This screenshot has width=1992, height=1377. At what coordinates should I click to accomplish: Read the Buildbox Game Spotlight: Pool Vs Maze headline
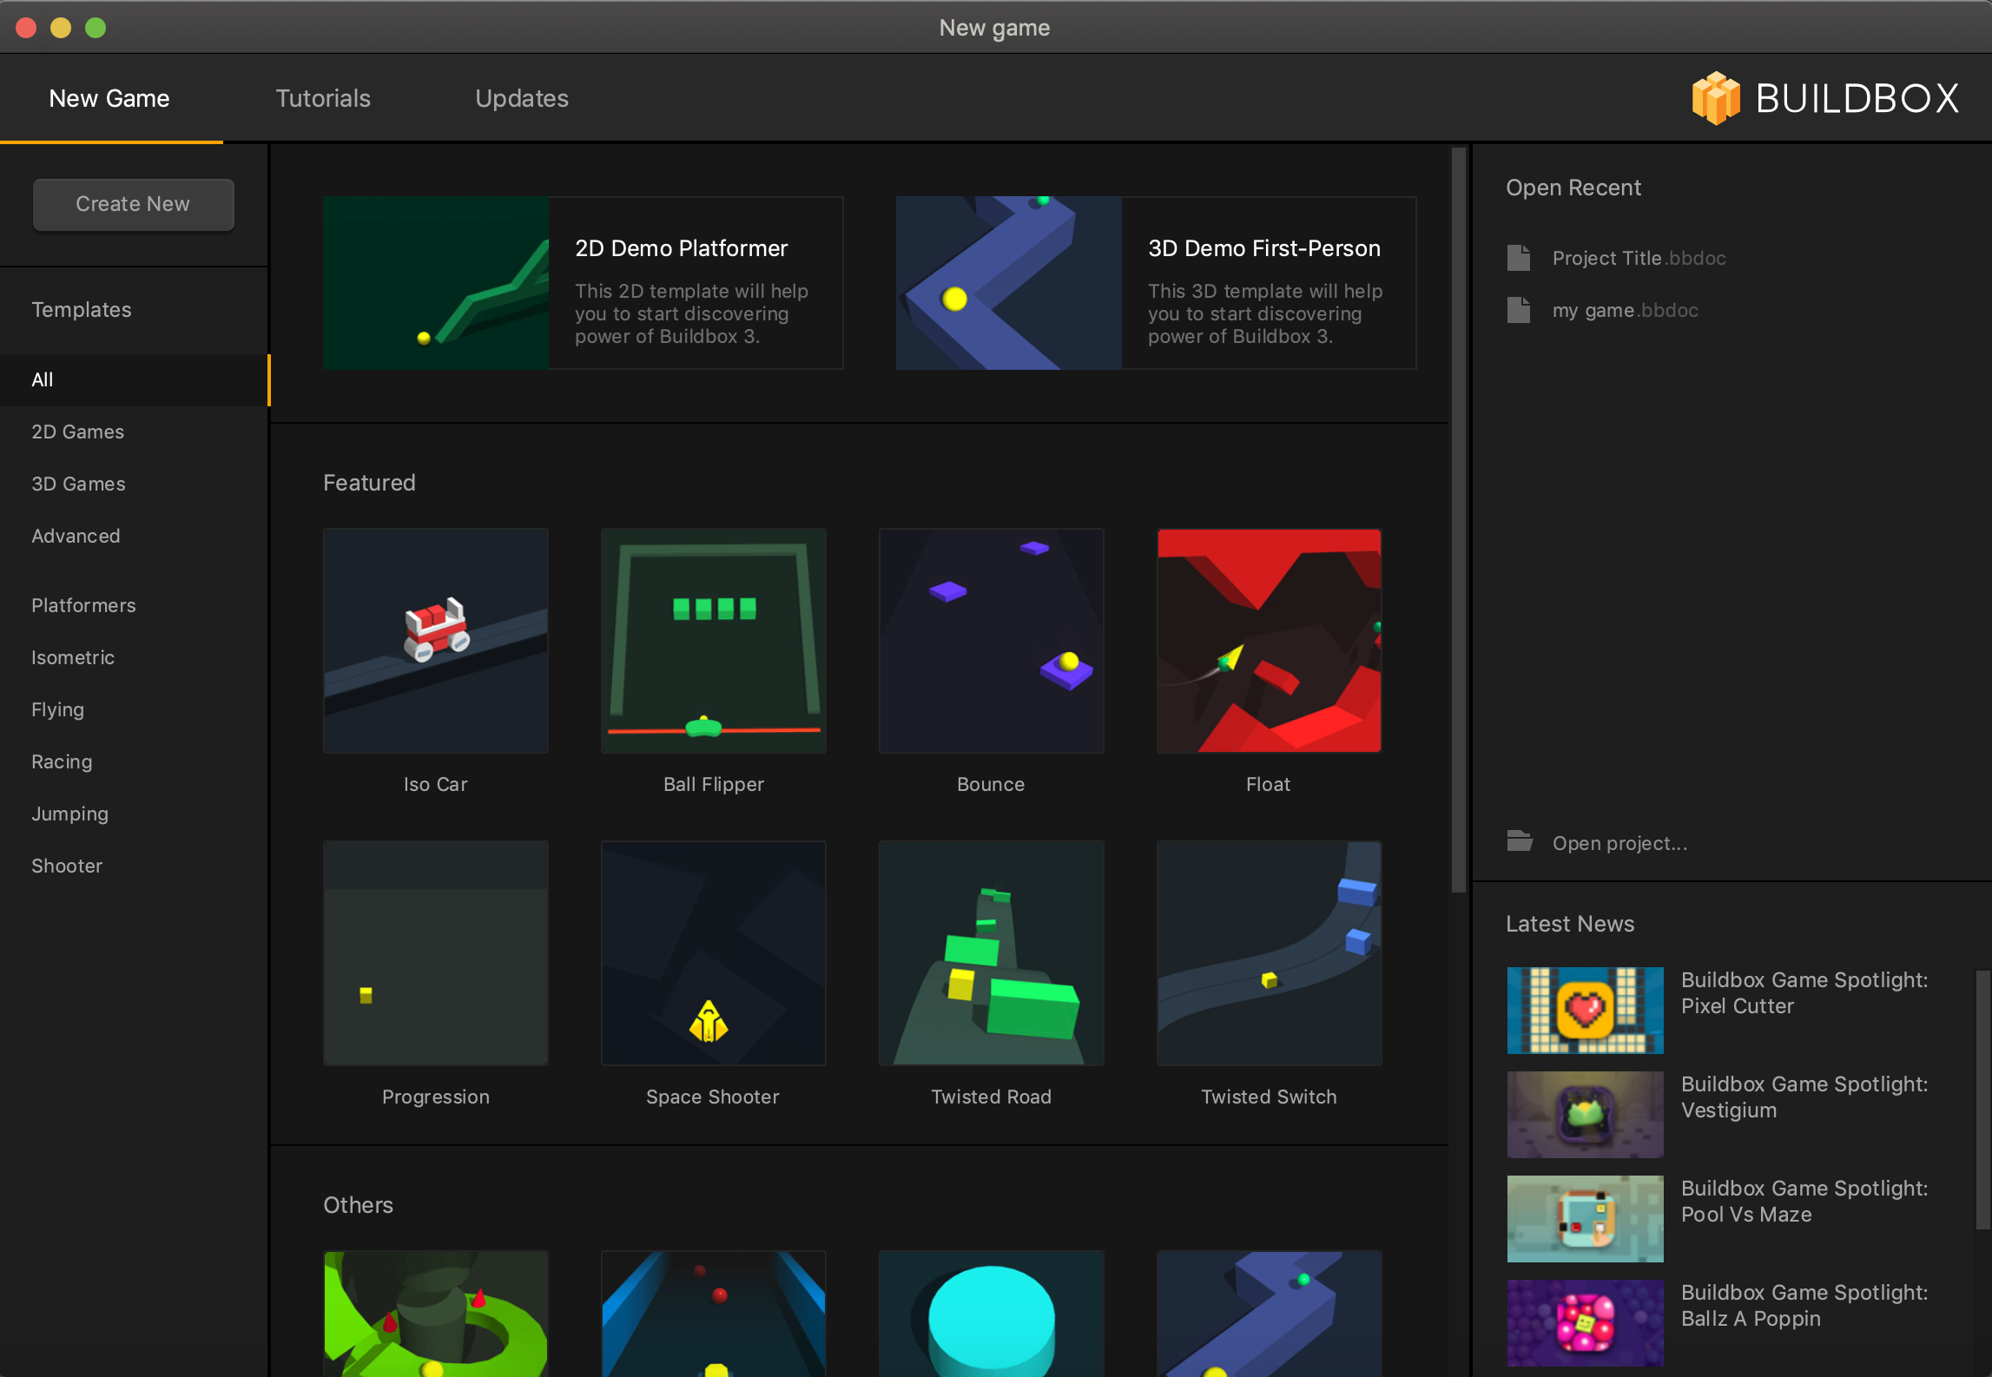click(x=1804, y=1201)
